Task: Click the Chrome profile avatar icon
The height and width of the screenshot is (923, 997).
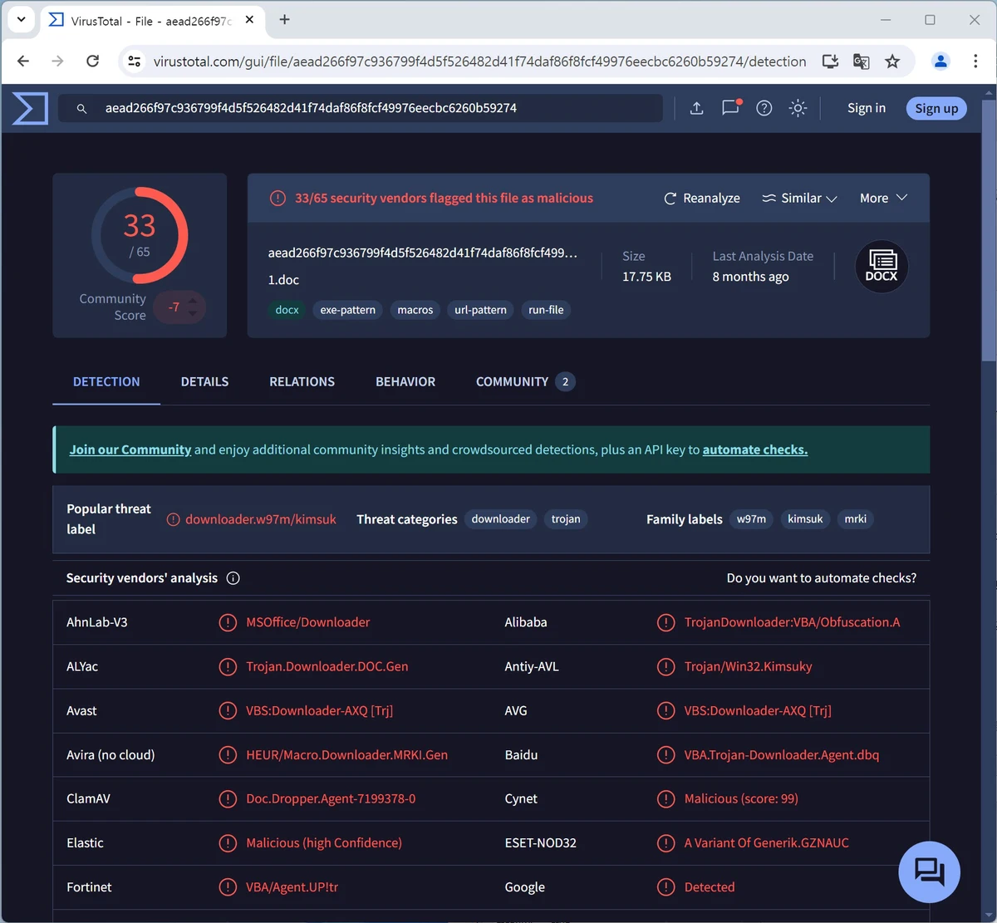Action: 941,61
